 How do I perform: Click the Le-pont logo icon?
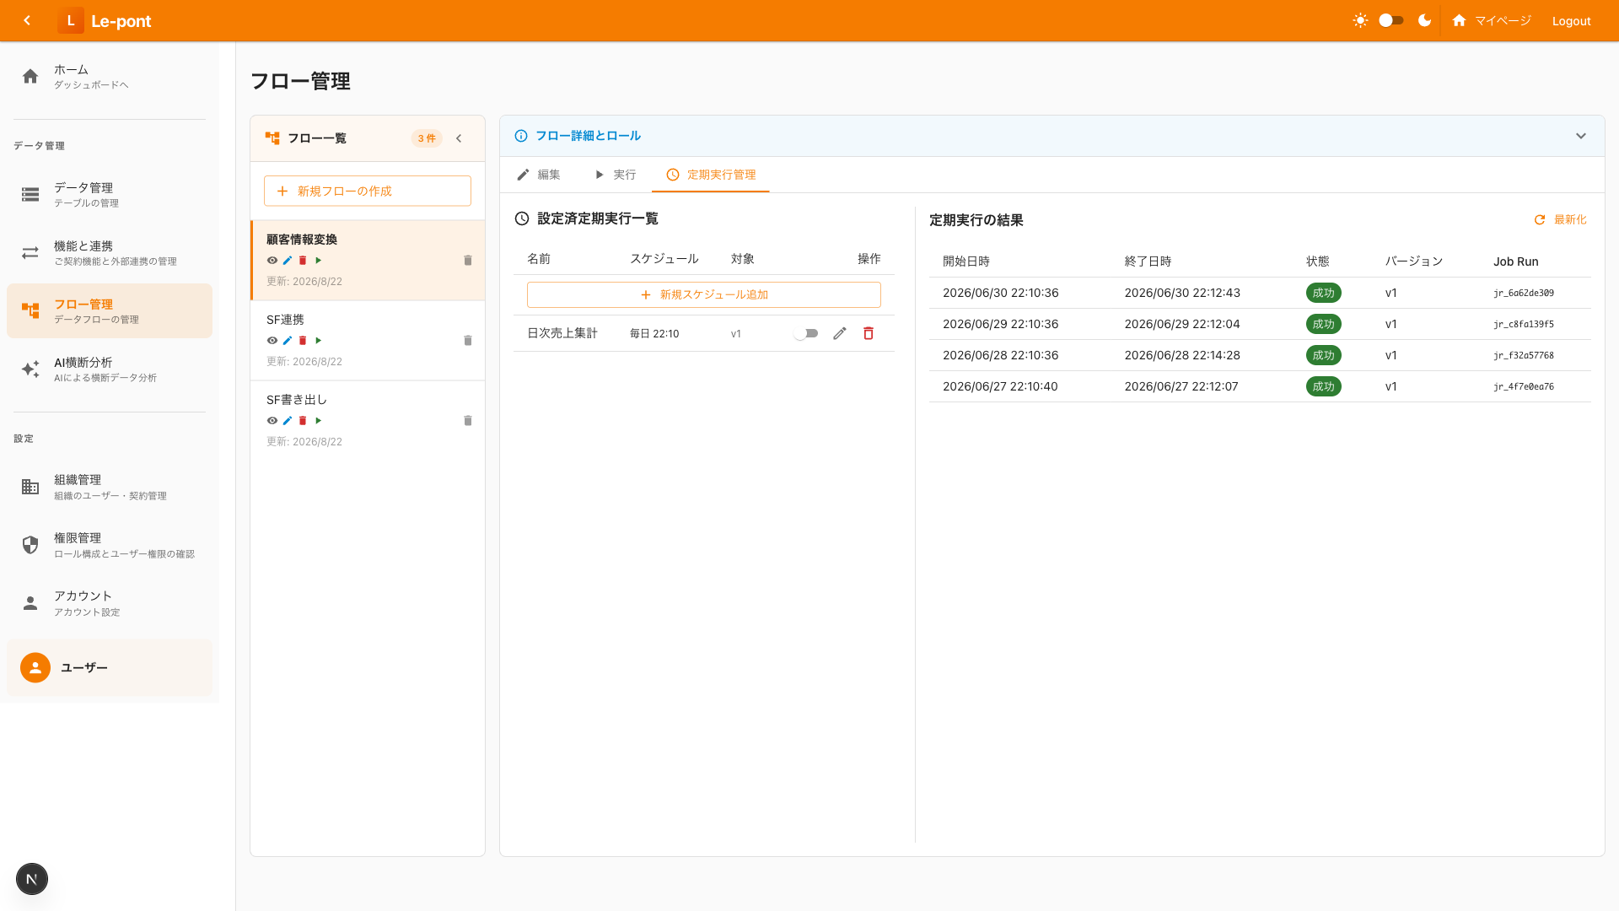coord(71,20)
